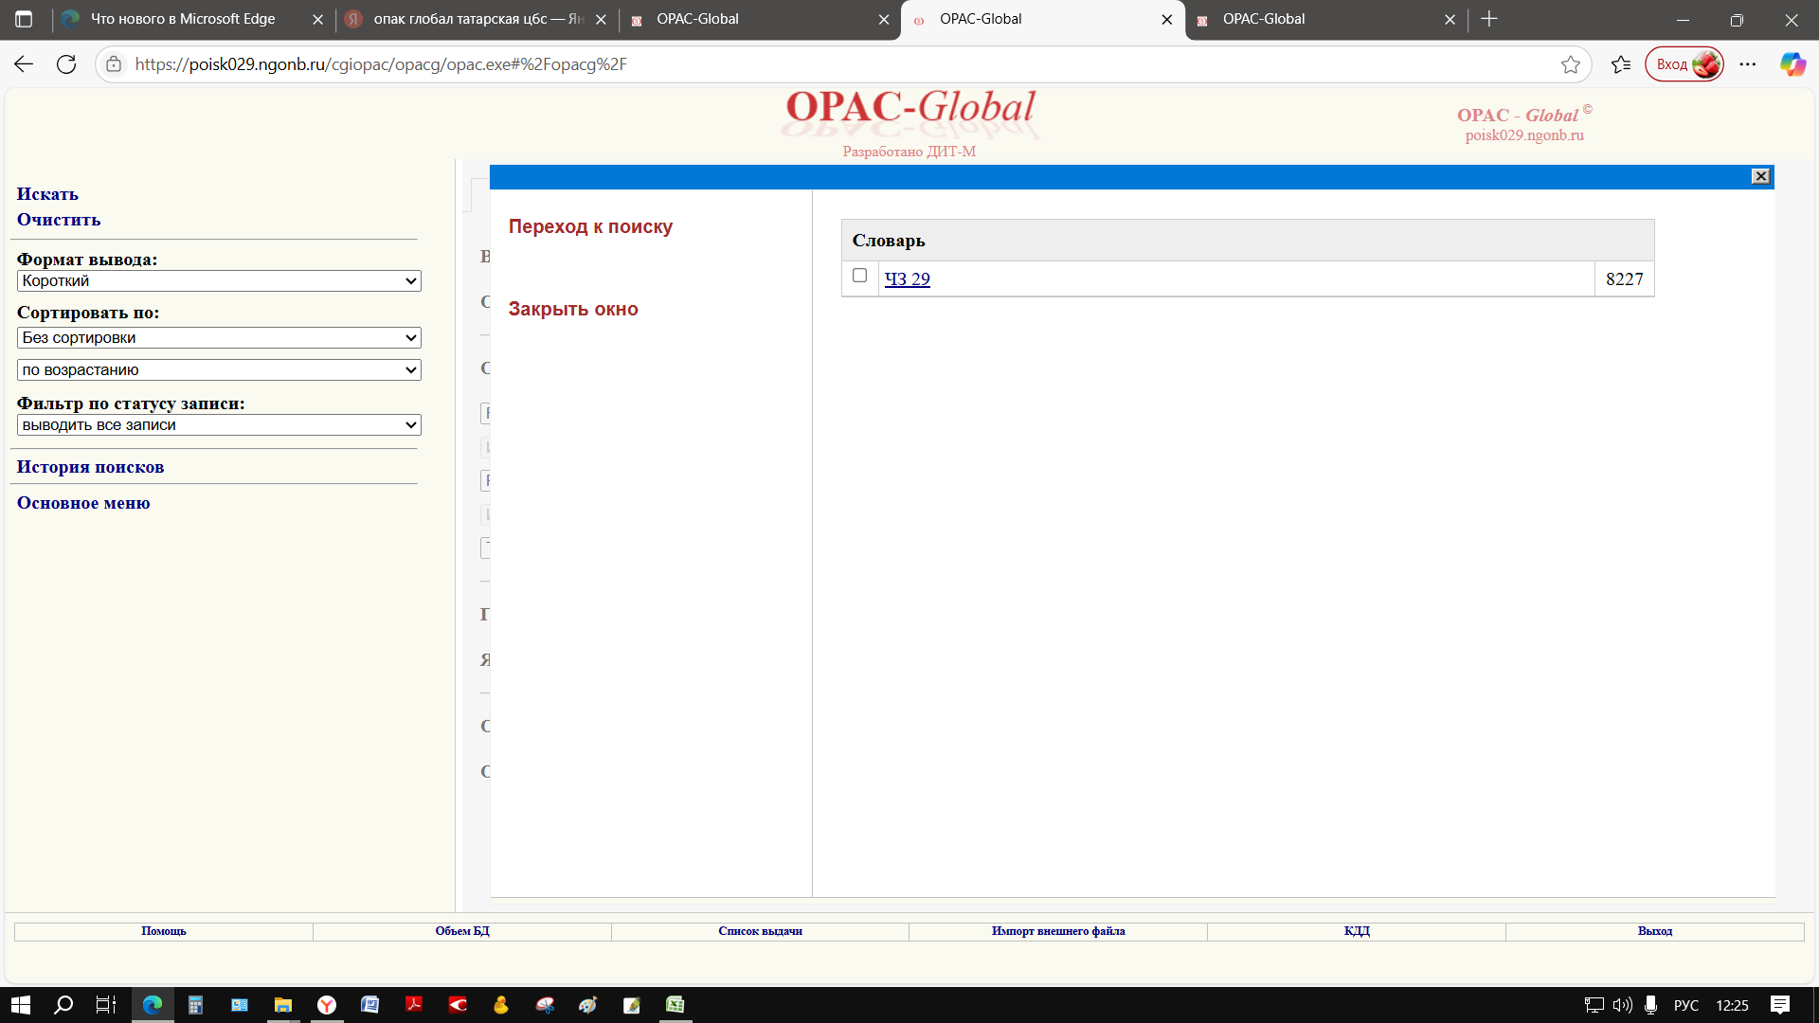Click Помощь in bottom menu
The width and height of the screenshot is (1819, 1023).
point(164,931)
